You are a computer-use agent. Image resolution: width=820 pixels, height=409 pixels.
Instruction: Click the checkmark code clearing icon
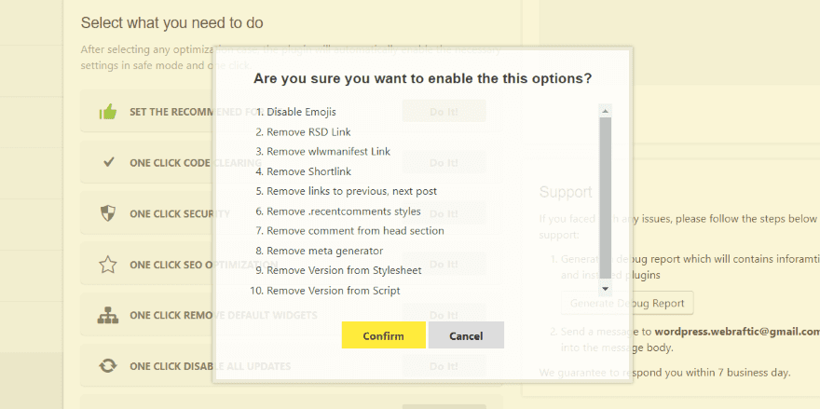108,162
